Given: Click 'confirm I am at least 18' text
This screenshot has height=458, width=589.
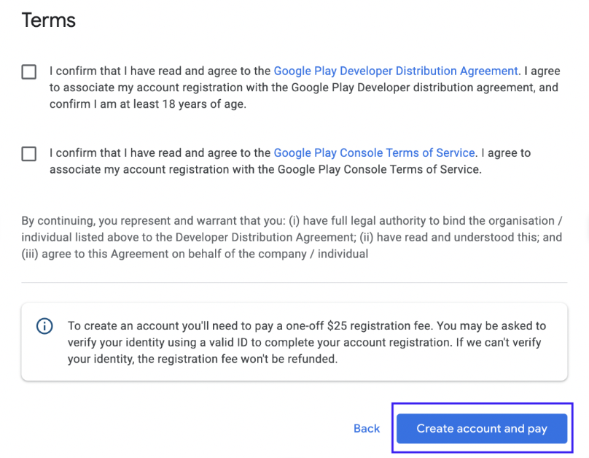Looking at the screenshot, I should (x=148, y=104).
